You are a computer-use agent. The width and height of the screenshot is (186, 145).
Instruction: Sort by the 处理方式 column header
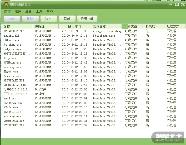coord(174,26)
